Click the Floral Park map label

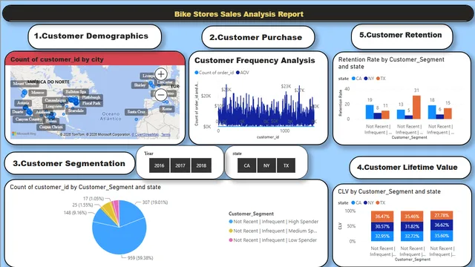click(x=91, y=103)
